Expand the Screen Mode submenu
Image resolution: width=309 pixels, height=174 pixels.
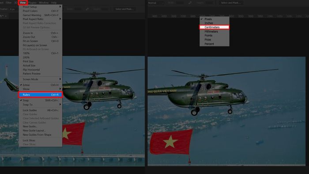pos(41,79)
